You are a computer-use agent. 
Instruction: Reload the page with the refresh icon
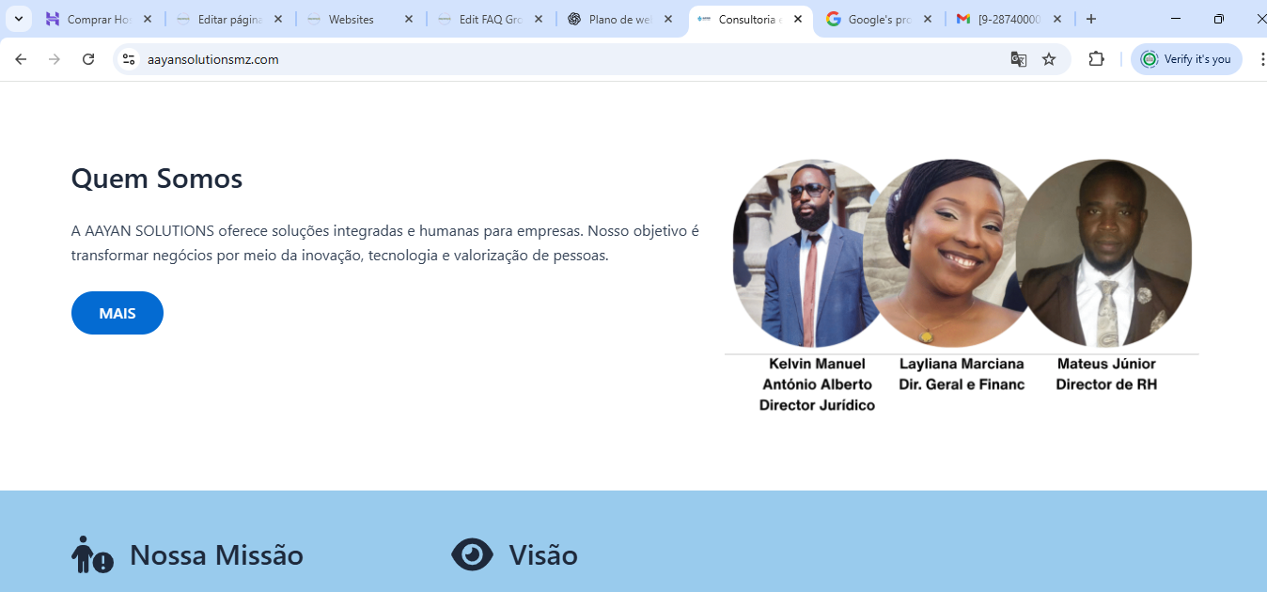[88, 59]
